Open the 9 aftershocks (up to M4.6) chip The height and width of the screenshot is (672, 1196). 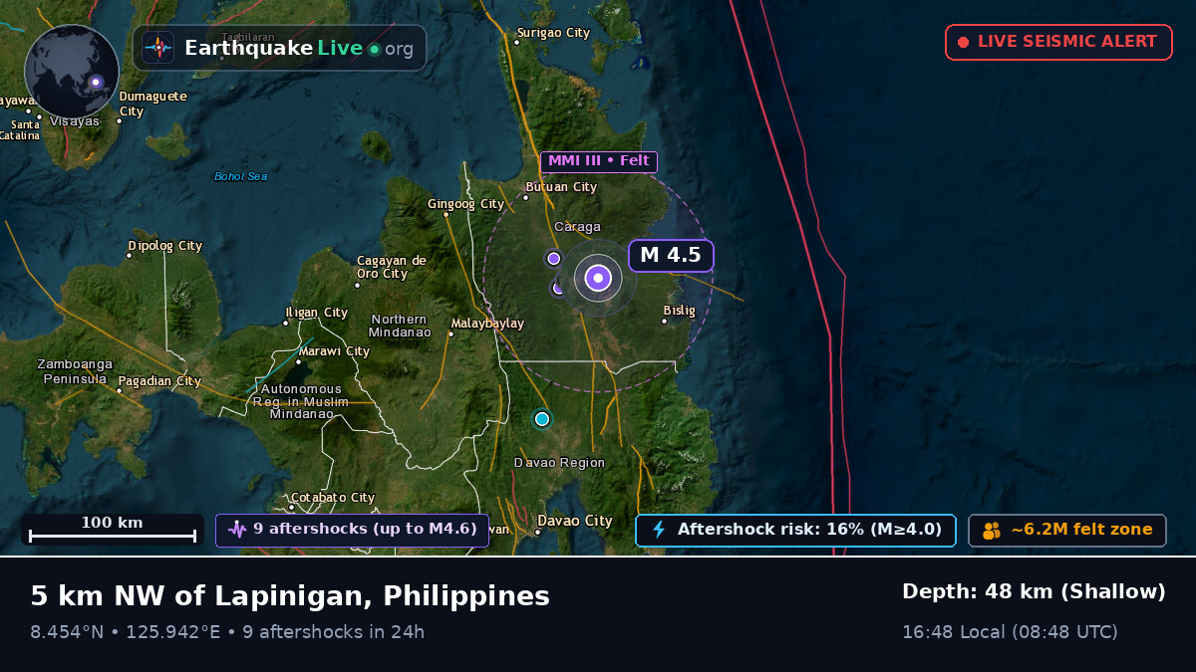pyautogui.click(x=352, y=530)
